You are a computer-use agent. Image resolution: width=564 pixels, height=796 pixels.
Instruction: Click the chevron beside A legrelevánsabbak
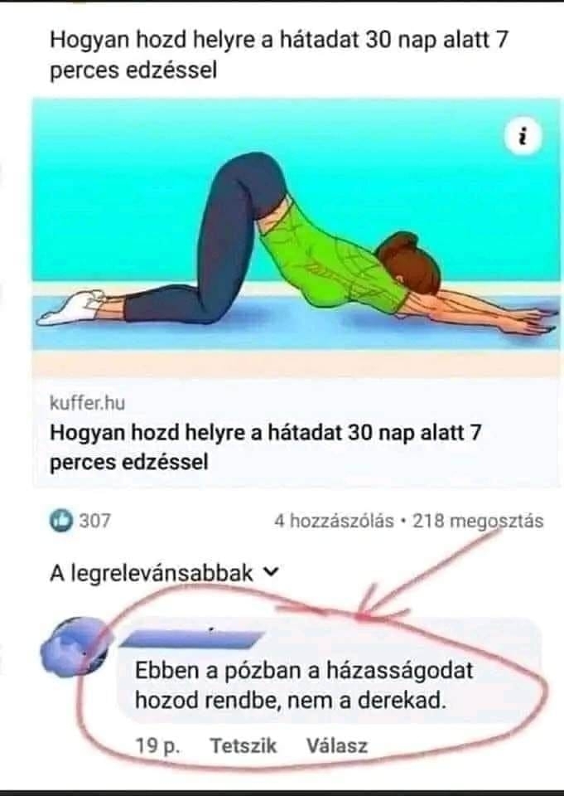coord(272,573)
